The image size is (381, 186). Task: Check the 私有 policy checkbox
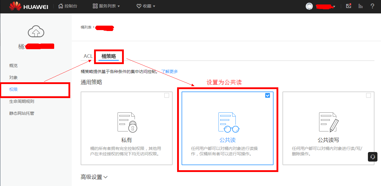tap(167, 95)
